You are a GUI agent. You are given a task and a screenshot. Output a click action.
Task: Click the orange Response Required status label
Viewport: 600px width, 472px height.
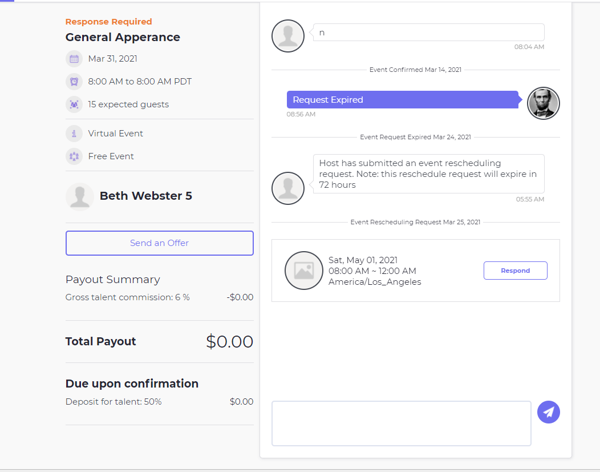108,22
